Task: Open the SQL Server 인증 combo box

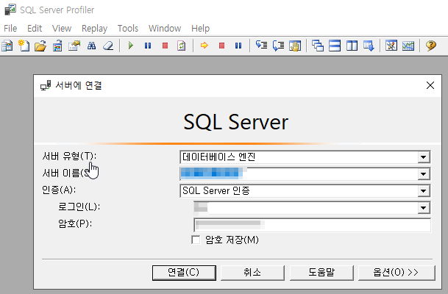Action: click(x=305, y=191)
